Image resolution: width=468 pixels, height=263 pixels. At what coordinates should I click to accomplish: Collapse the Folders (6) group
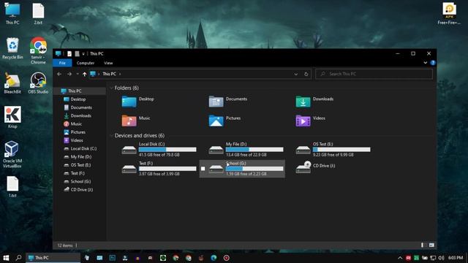point(112,88)
